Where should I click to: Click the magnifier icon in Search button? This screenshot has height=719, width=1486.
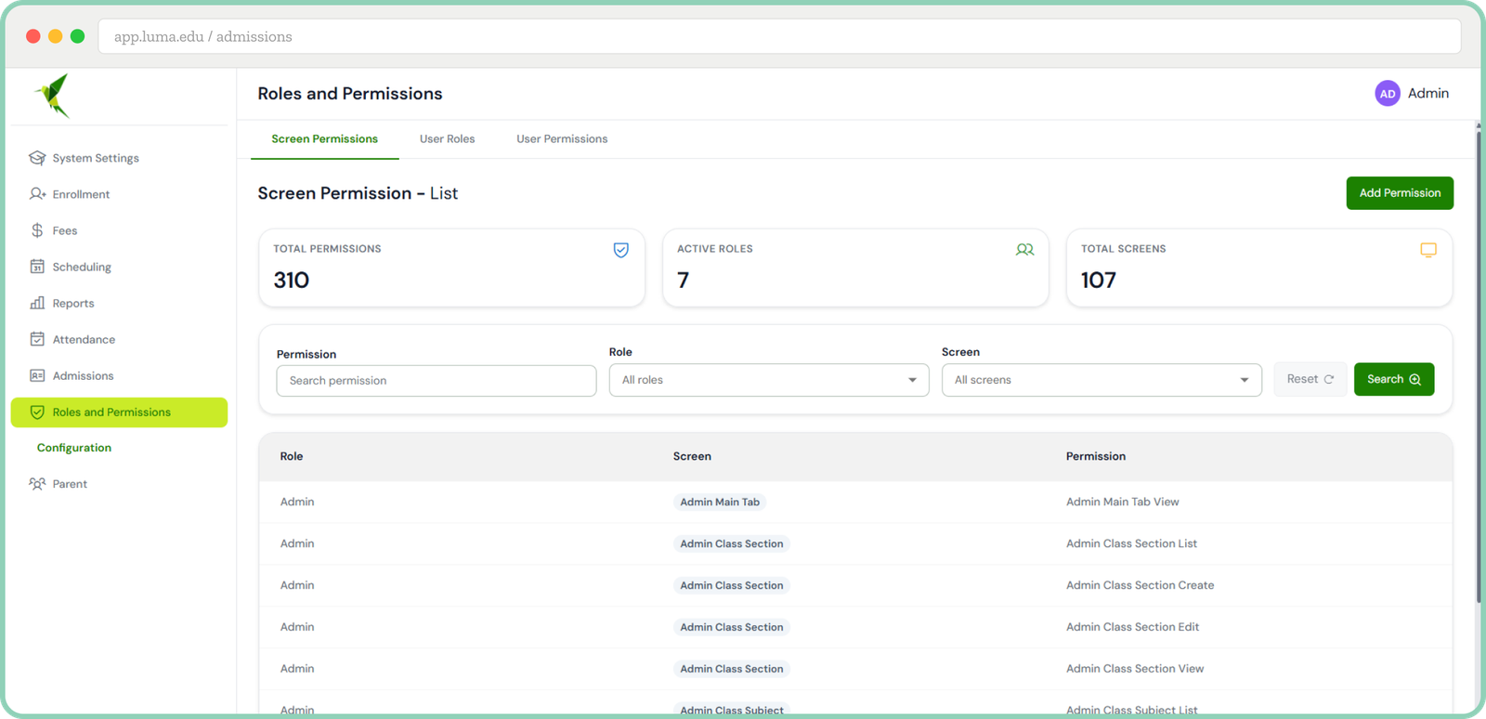pyautogui.click(x=1415, y=379)
